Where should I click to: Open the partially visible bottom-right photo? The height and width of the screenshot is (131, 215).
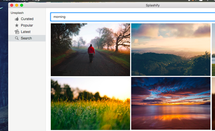tap(213, 104)
